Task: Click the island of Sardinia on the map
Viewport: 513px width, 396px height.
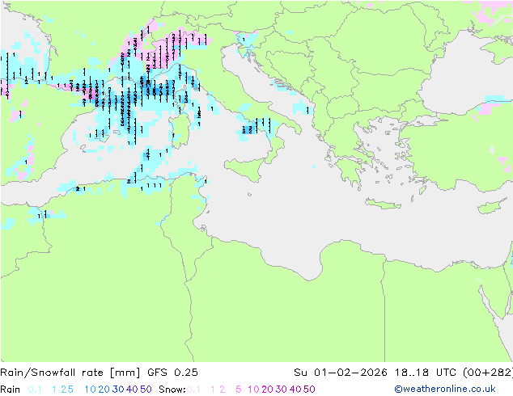Action: tap(180, 130)
